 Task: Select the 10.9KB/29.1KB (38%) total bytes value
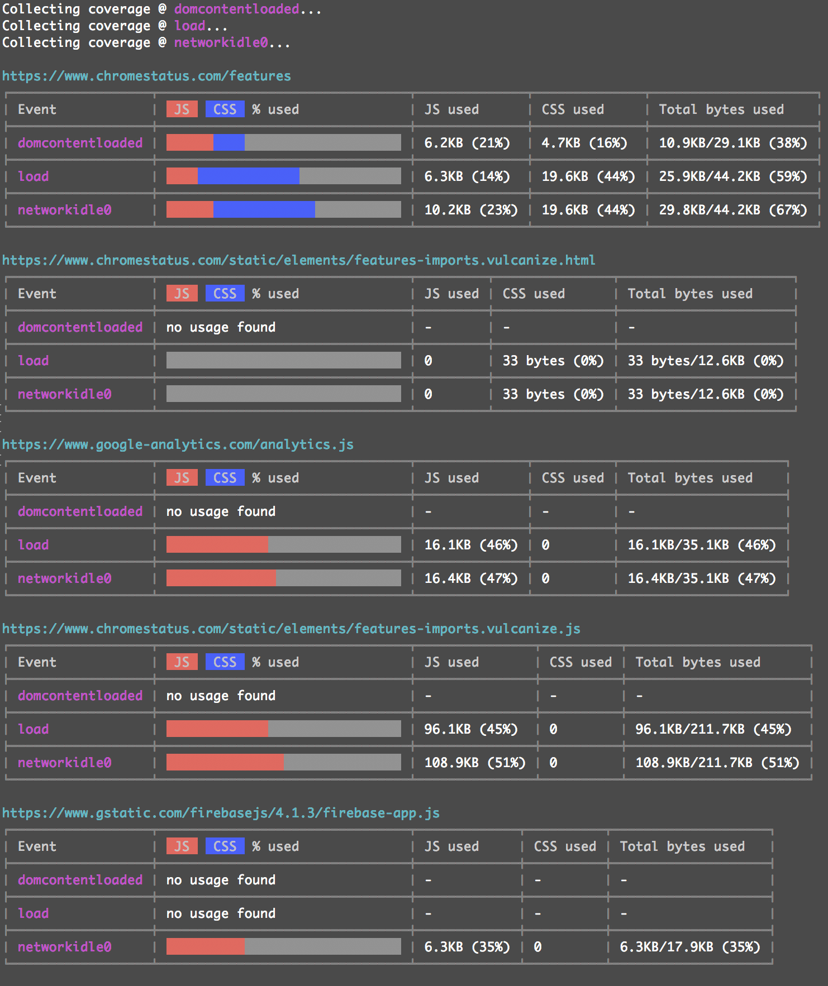tap(732, 143)
